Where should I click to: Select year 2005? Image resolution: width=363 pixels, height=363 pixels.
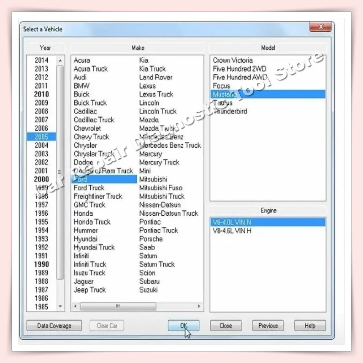[x=41, y=137]
